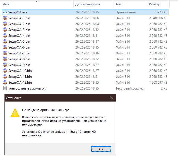Select the SetupOA-8.bin file name

click(x=19, y=59)
